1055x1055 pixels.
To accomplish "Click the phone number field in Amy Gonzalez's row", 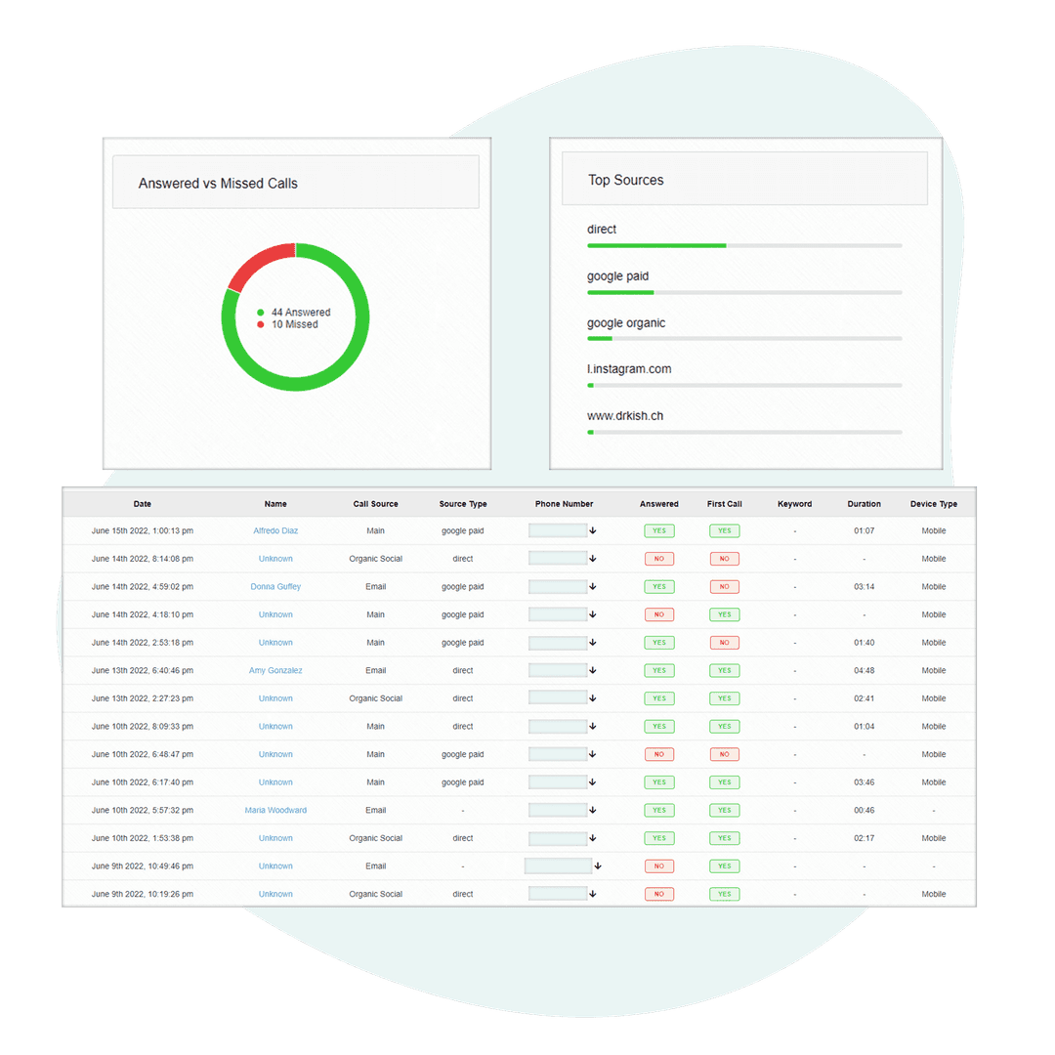I will tap(558, 671).
